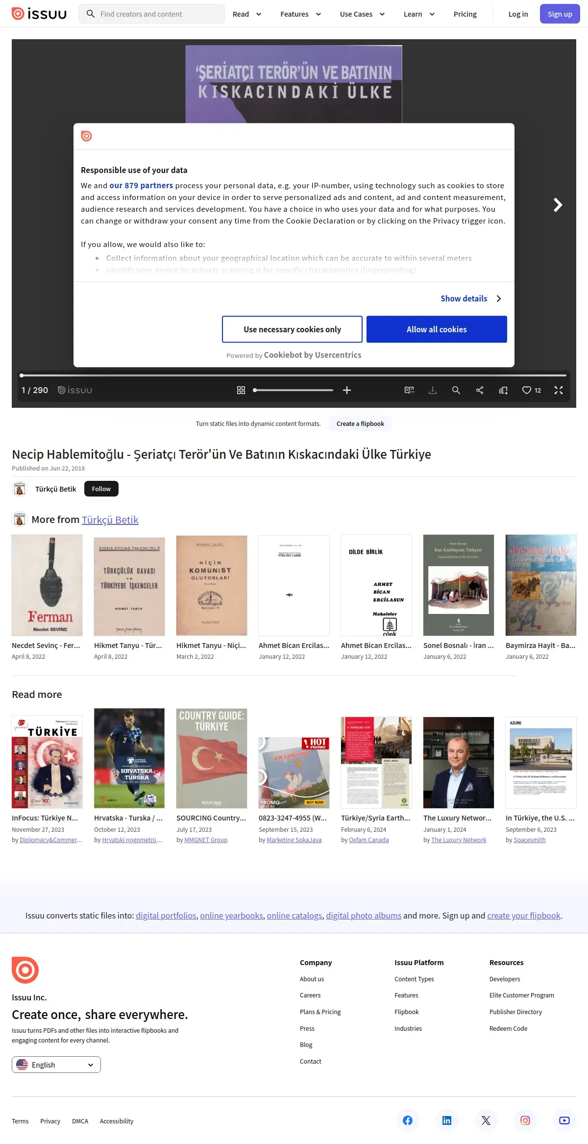Open Hrvatska - Turska cover
This screenshot has width=588, height=1144.
[x=129, y=758]
